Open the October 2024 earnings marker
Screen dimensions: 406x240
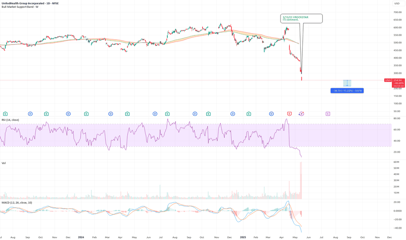[x=208, y=113]
